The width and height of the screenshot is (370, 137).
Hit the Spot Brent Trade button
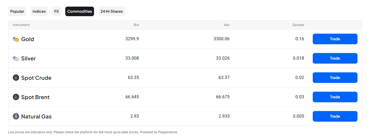point(335,97)
